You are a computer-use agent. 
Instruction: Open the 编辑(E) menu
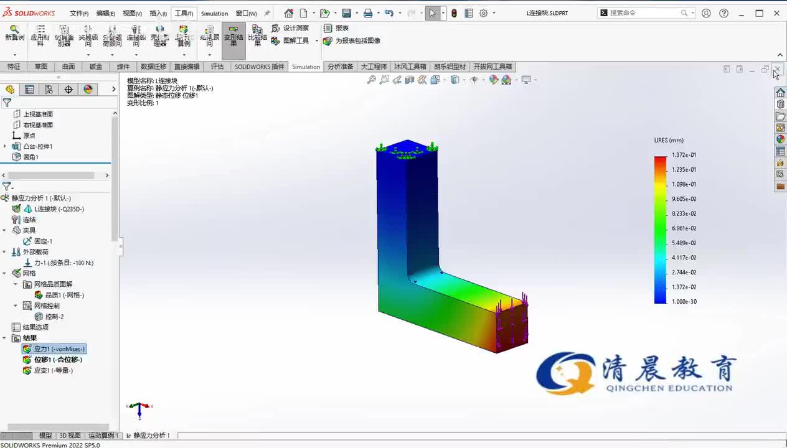[x=105, y=13]
